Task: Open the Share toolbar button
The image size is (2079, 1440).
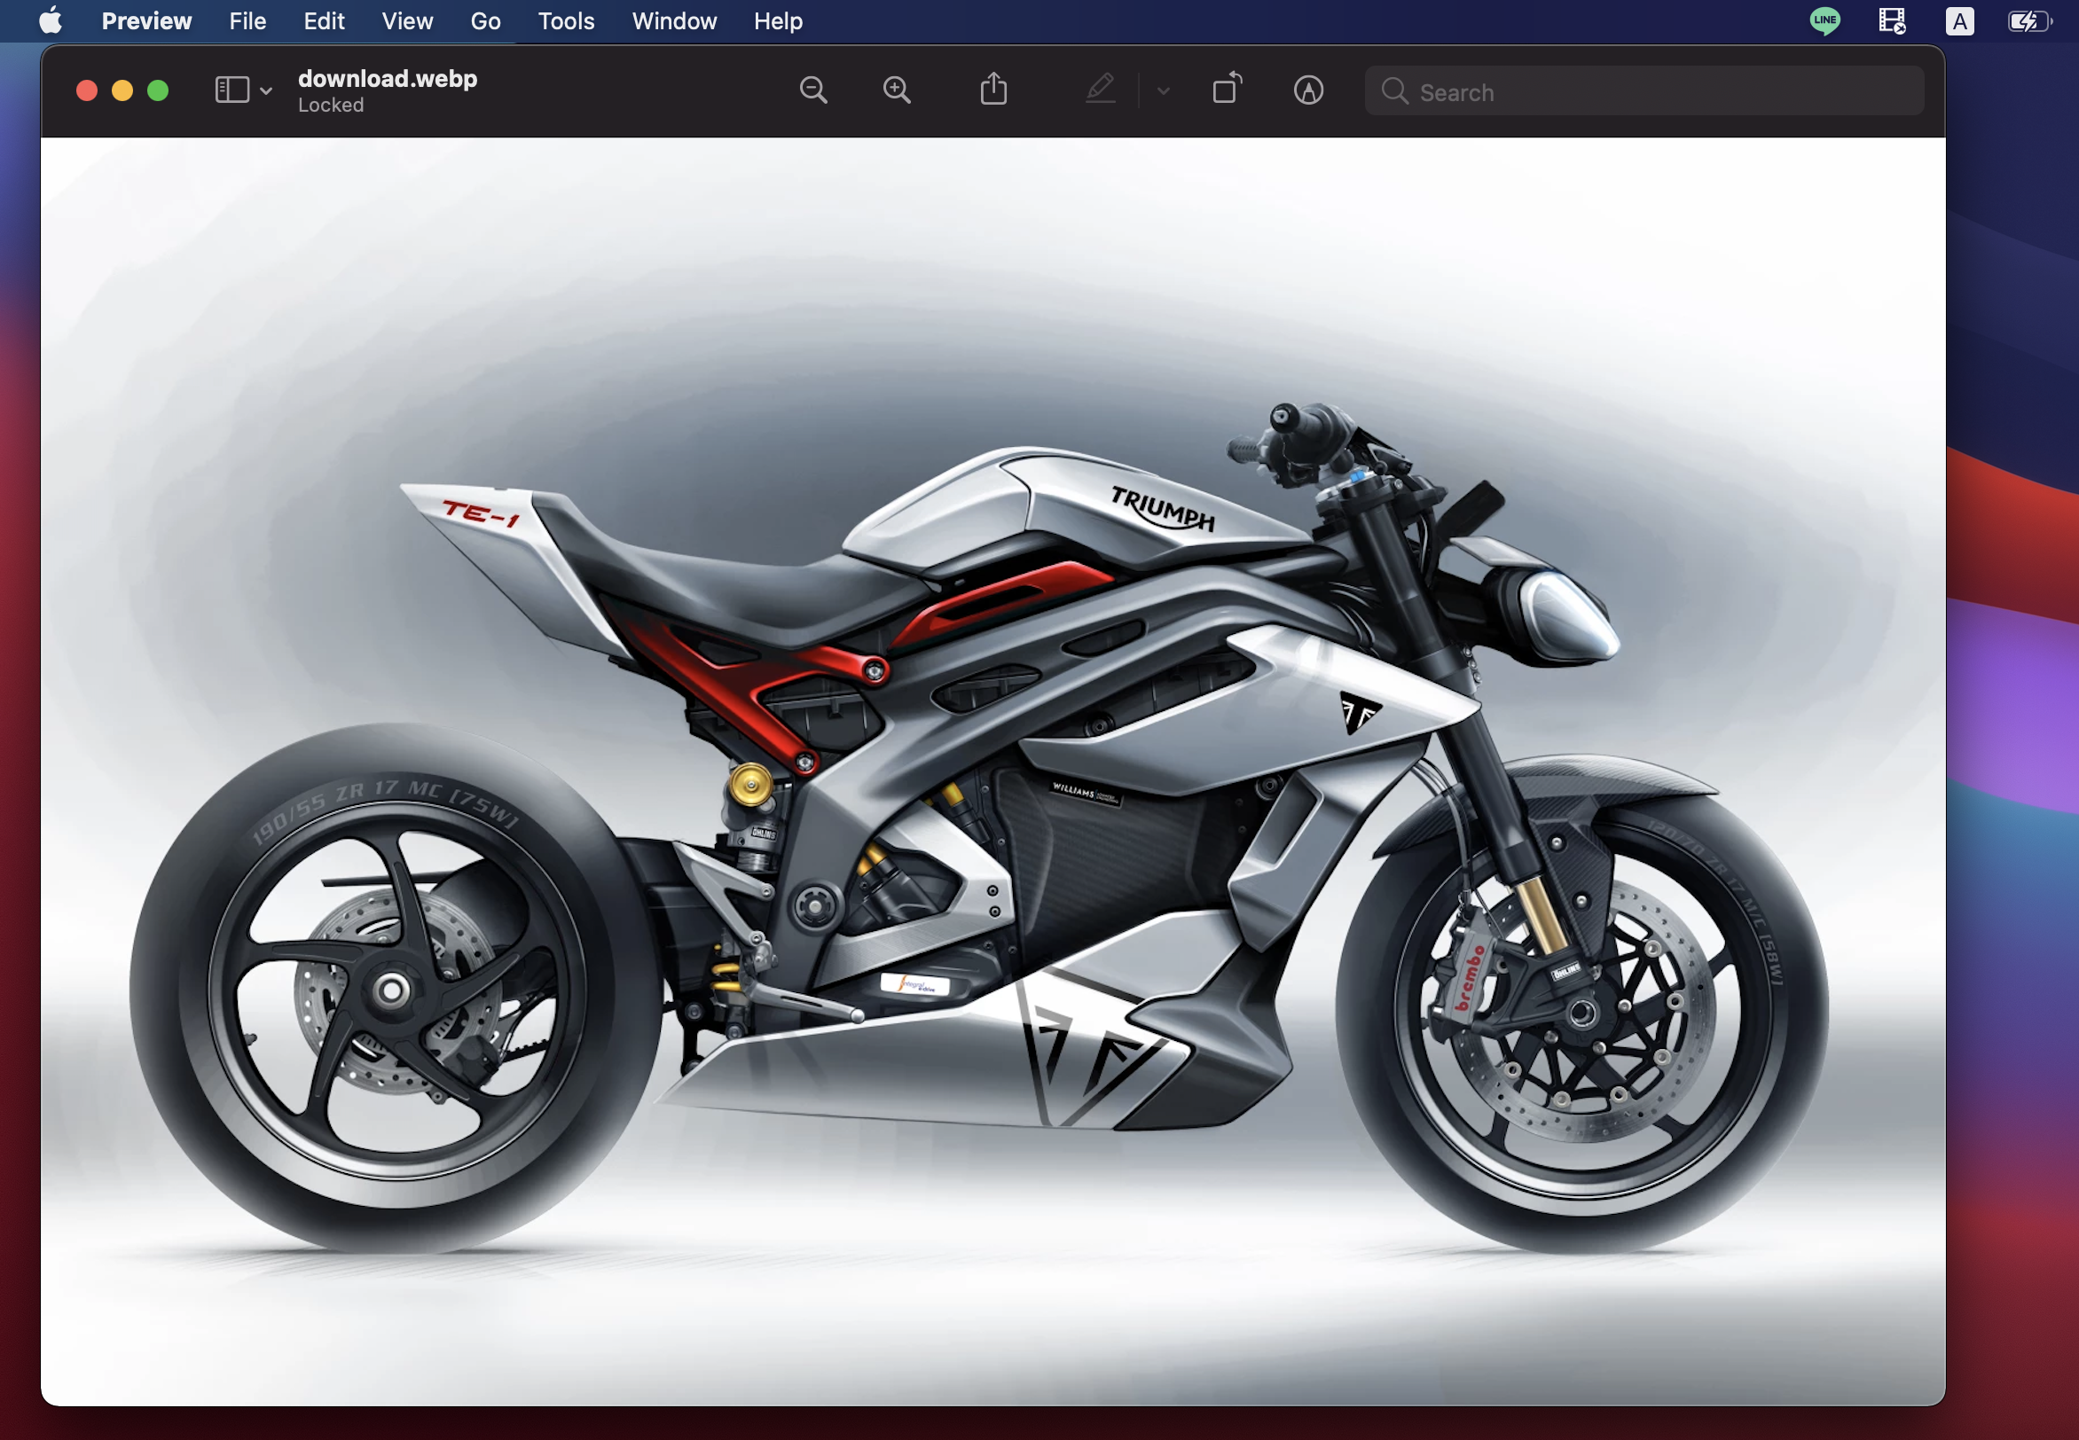Action: (993, 90)
